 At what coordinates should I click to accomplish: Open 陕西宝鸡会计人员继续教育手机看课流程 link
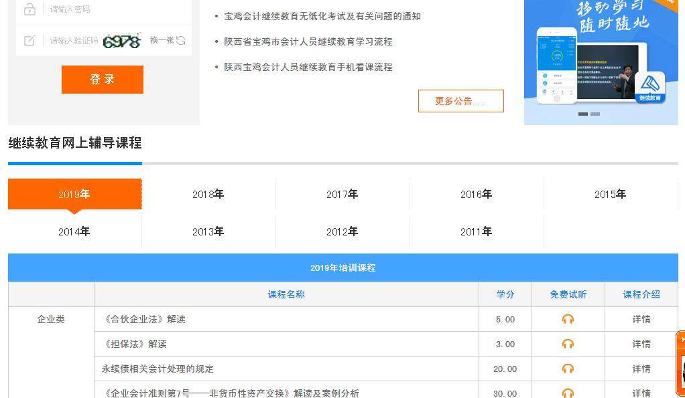coord(308,67)
